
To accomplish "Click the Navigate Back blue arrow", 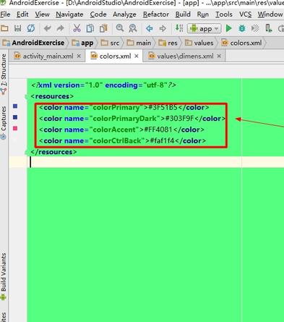I will click(x=150, y=28).
